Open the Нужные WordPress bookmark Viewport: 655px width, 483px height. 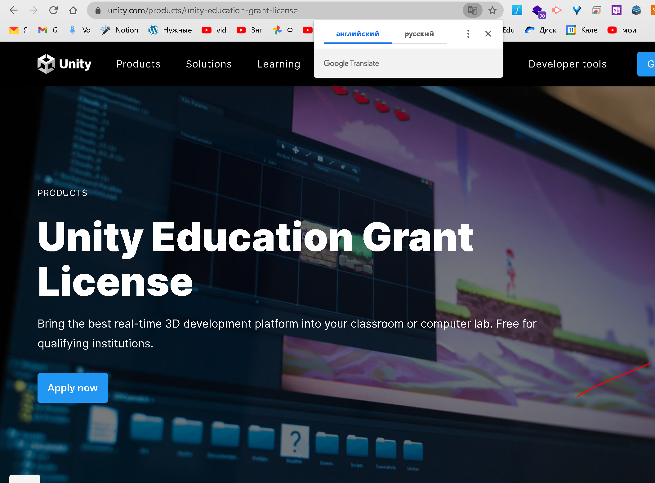click(x=170, y=30)
